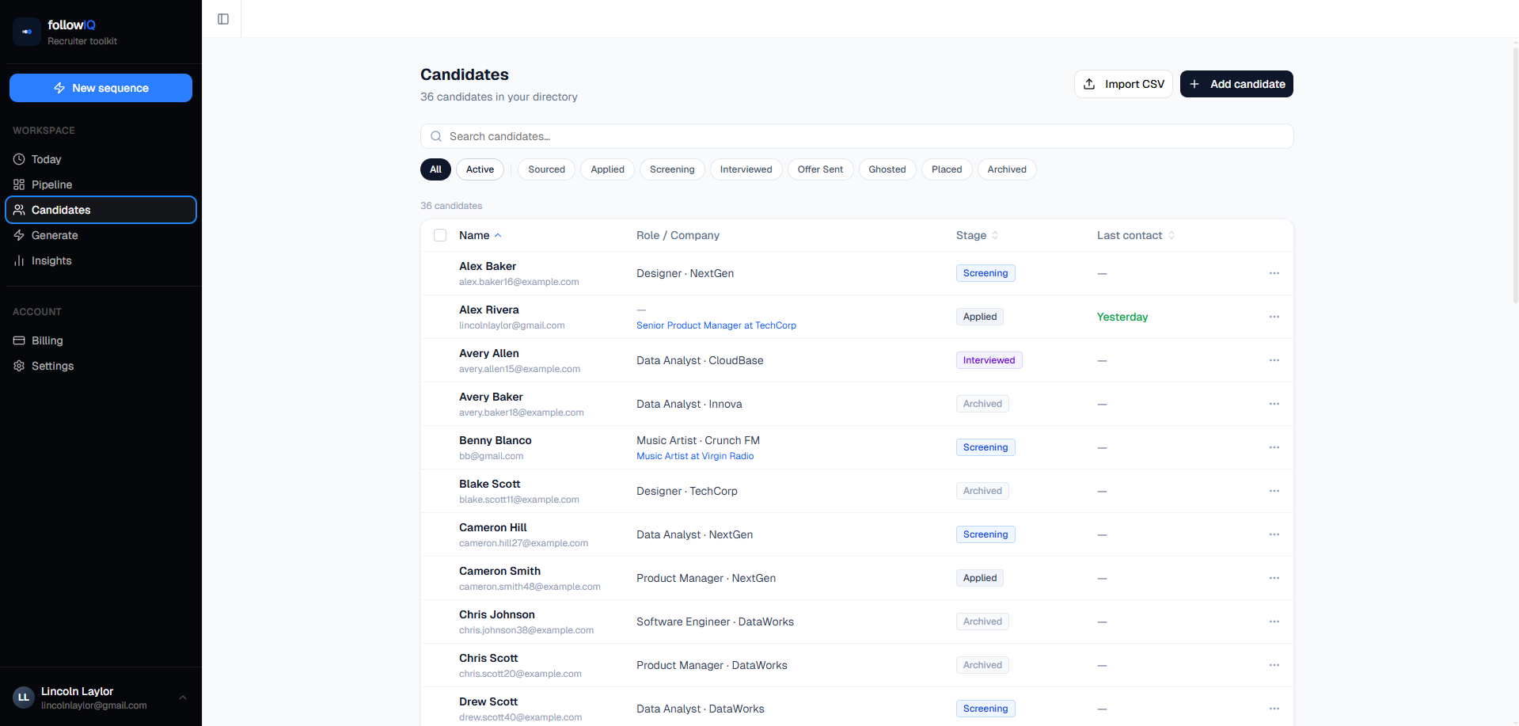Click Add candidate button
This screenshot has width=1519, height=726.
(x=1236, y=84)
